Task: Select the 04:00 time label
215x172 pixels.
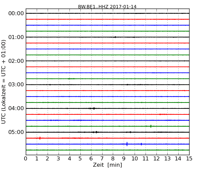Action: [x=16, y=108]
